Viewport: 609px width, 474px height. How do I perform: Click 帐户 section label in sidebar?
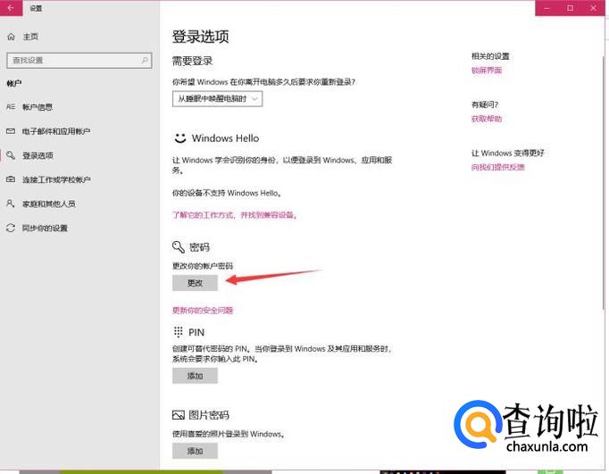tap(14, 84)
